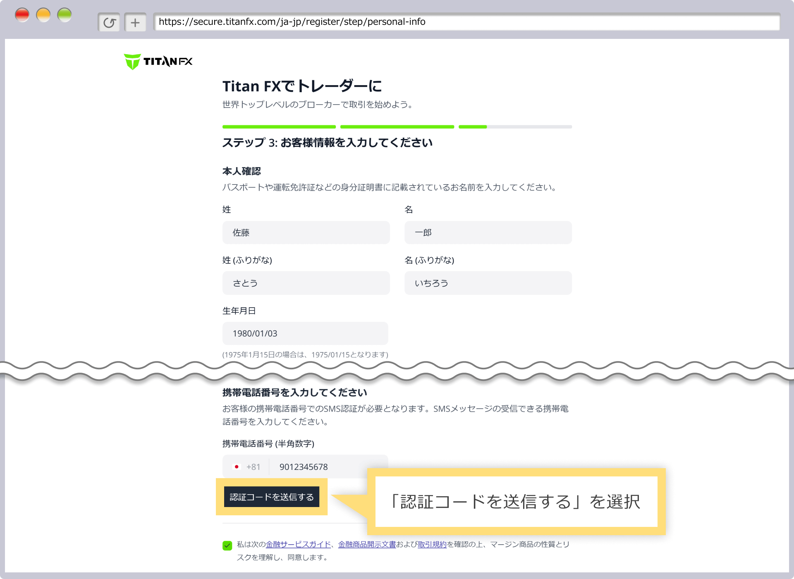794x579 pixels.
Task: Uncheck the risk agreement checkbox
Action: (x=226, y=545)
